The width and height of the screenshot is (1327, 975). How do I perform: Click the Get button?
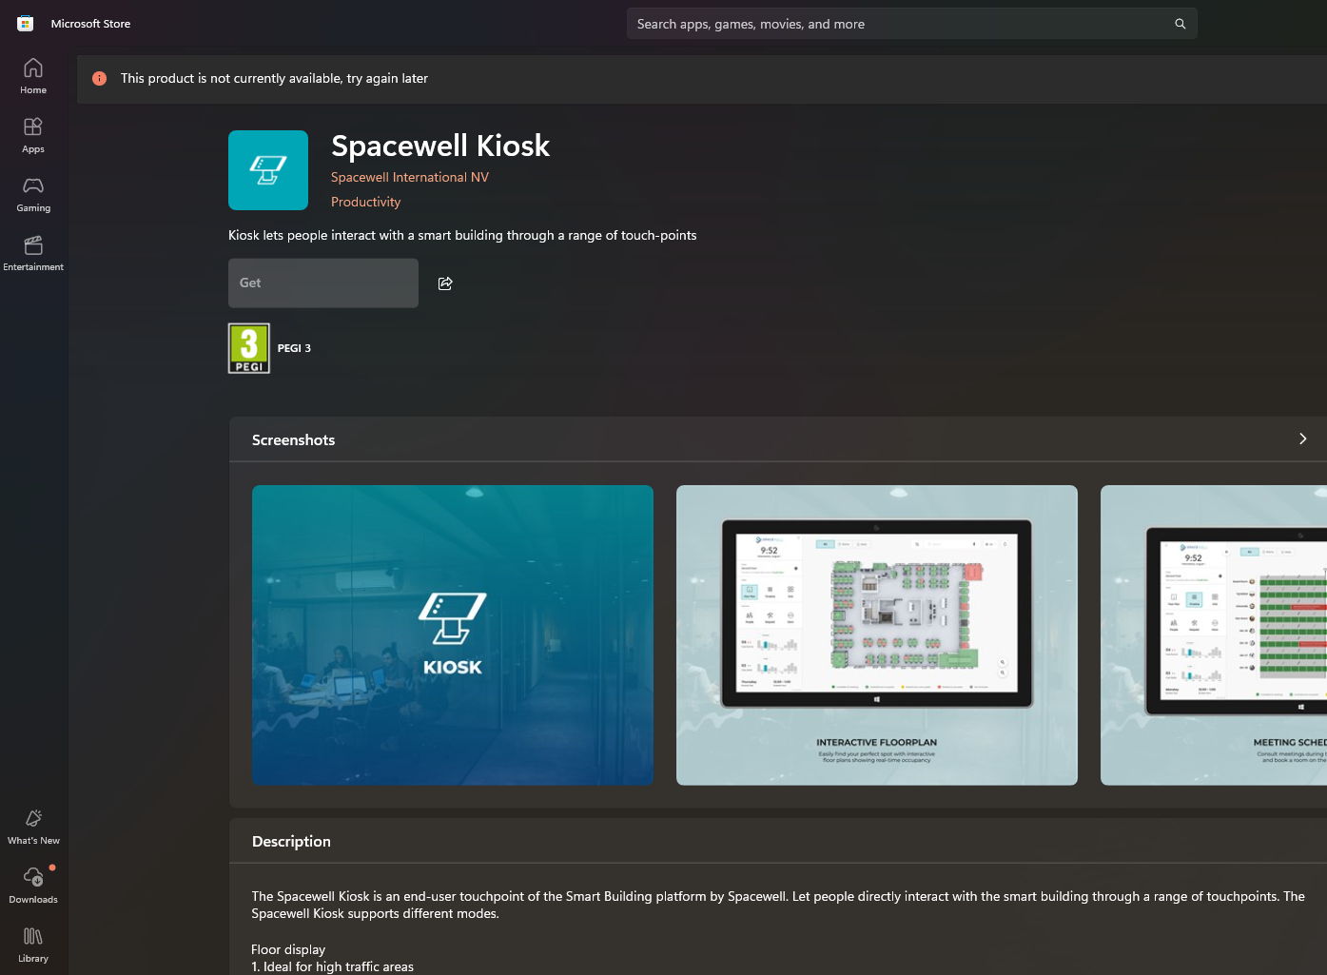click(323, 283)
